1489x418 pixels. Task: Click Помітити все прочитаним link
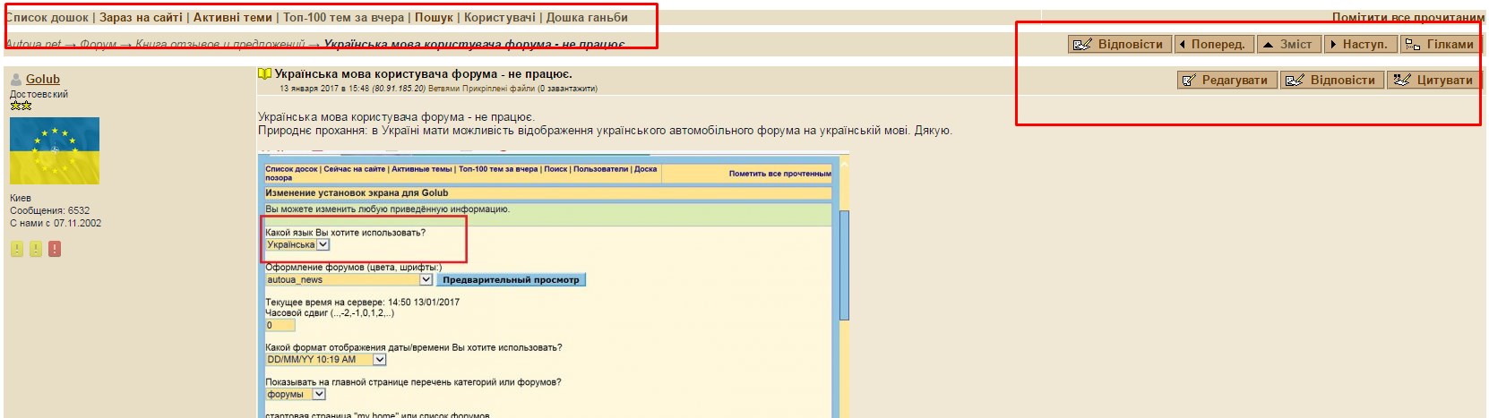(x=1407, y=17)
